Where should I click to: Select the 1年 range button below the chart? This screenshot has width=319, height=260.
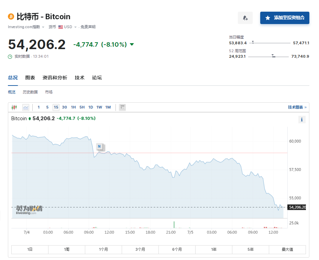[214, 249]
